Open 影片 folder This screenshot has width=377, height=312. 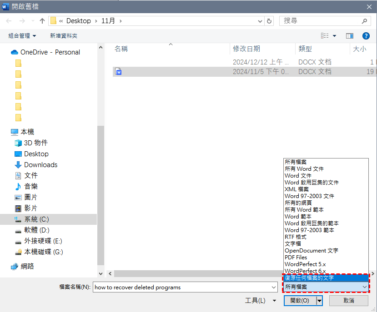(x=26, y=208)
